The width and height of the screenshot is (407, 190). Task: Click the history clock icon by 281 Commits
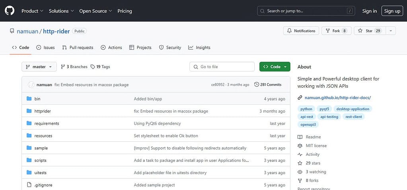pyautogui.click(x=257, y=84)
